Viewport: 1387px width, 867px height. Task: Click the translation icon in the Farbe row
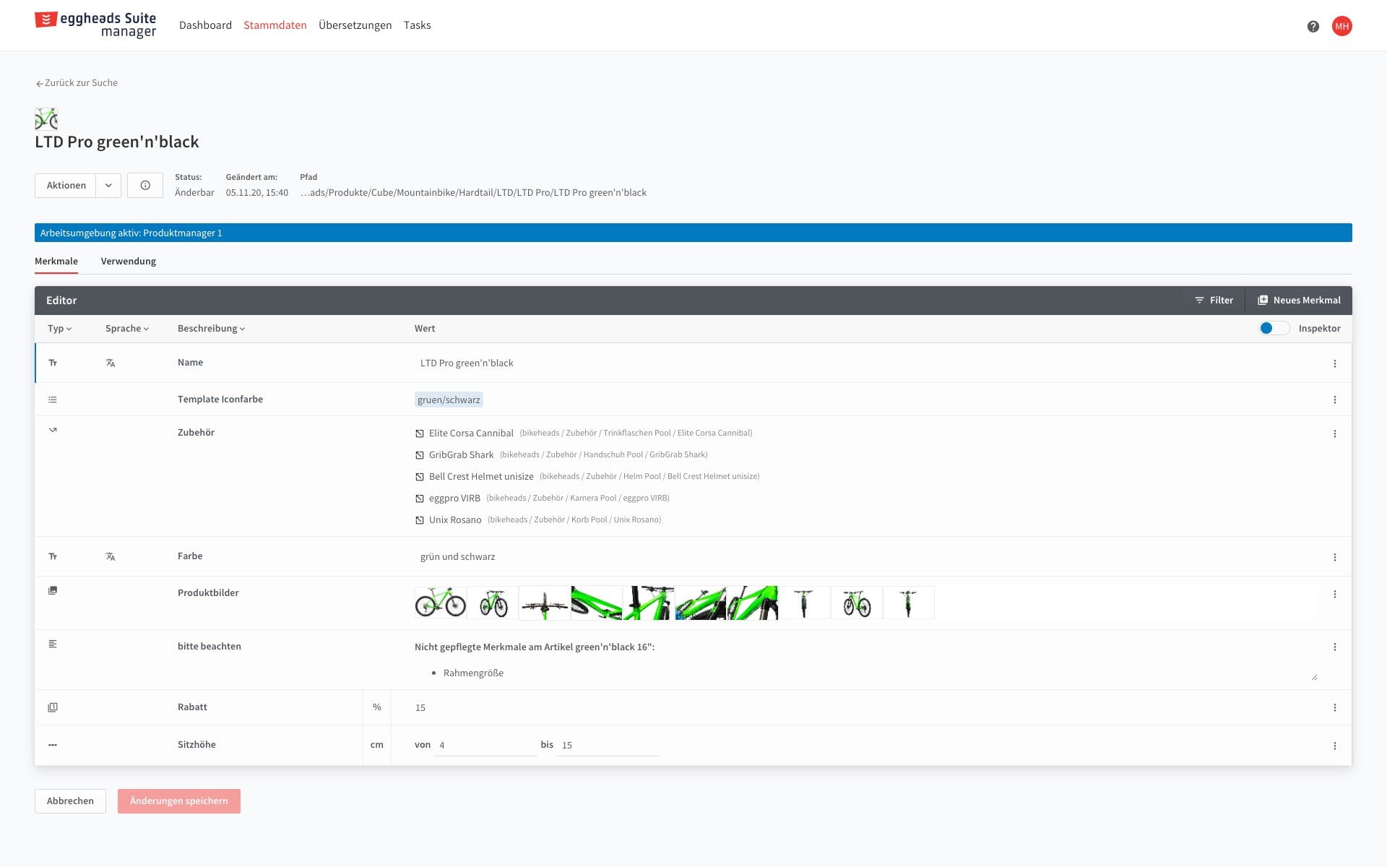111,557
